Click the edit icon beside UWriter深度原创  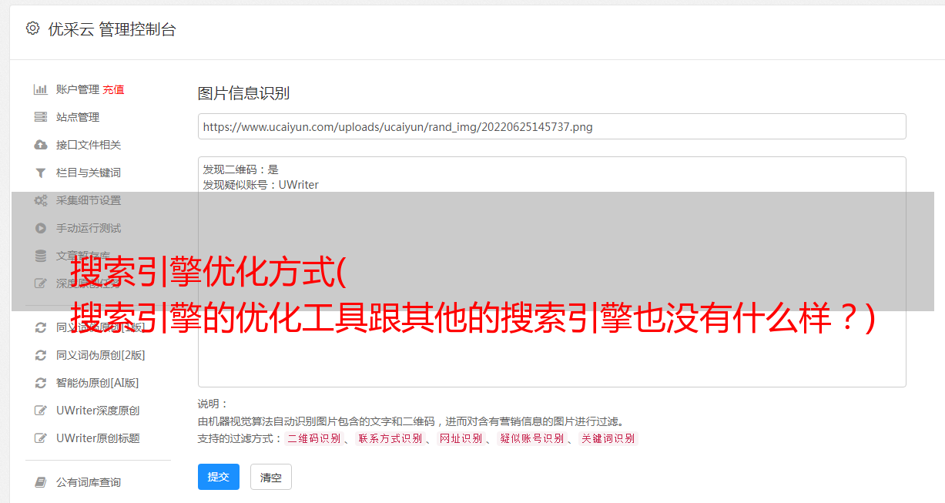pos(41,411)
